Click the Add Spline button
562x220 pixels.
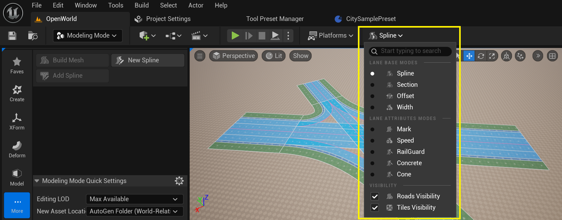pos(72,76)
